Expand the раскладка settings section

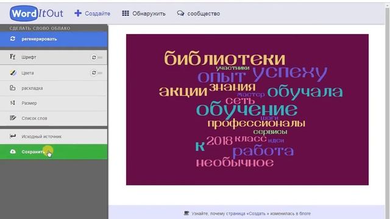[x=54, y=88]
